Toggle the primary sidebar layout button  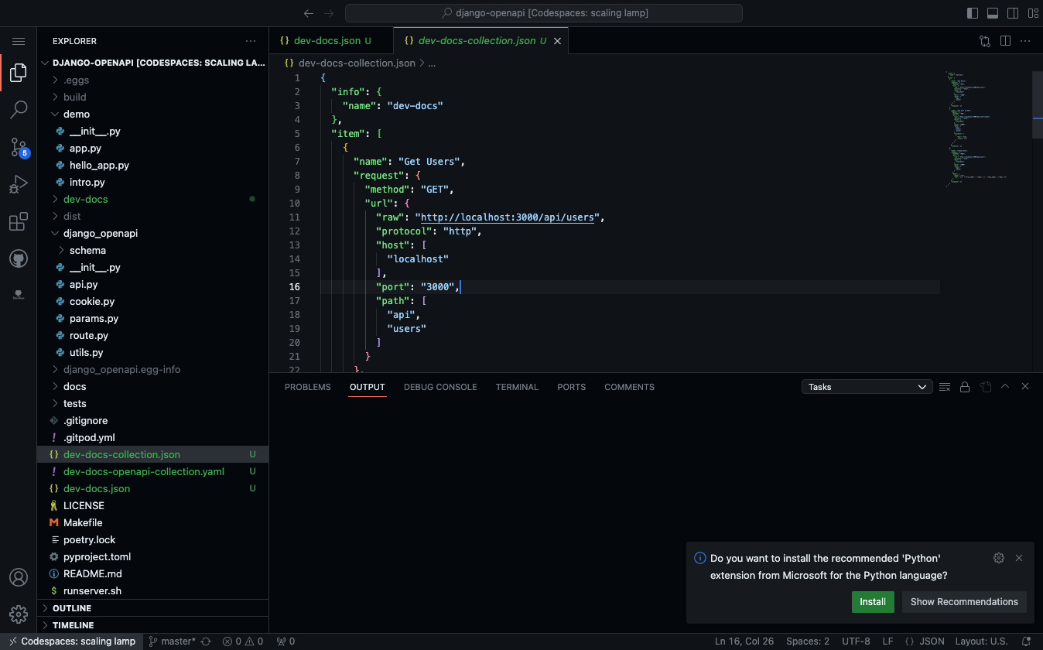point(973,13)
